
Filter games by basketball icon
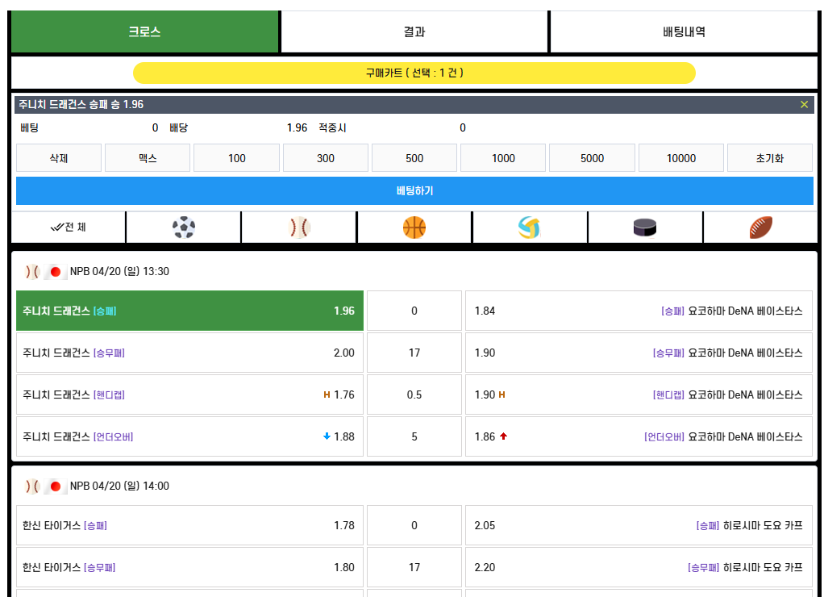(x=414, y=228)
